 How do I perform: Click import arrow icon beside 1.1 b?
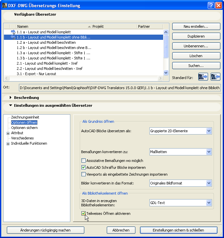(x=13, y=37)
